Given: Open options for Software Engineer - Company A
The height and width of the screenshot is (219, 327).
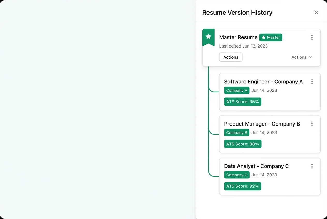Looking at the screenshot, I should 312,82.
